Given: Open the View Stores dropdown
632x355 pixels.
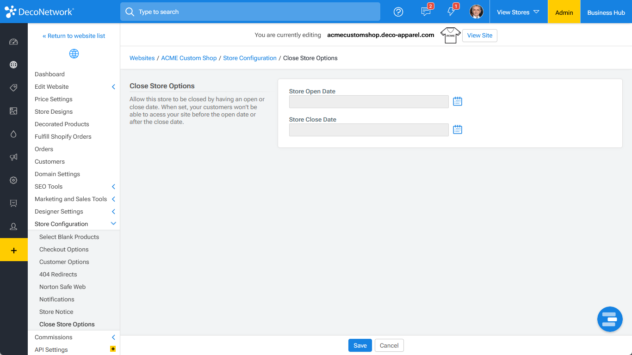Looking at the screenshot, I should point(518,12).
